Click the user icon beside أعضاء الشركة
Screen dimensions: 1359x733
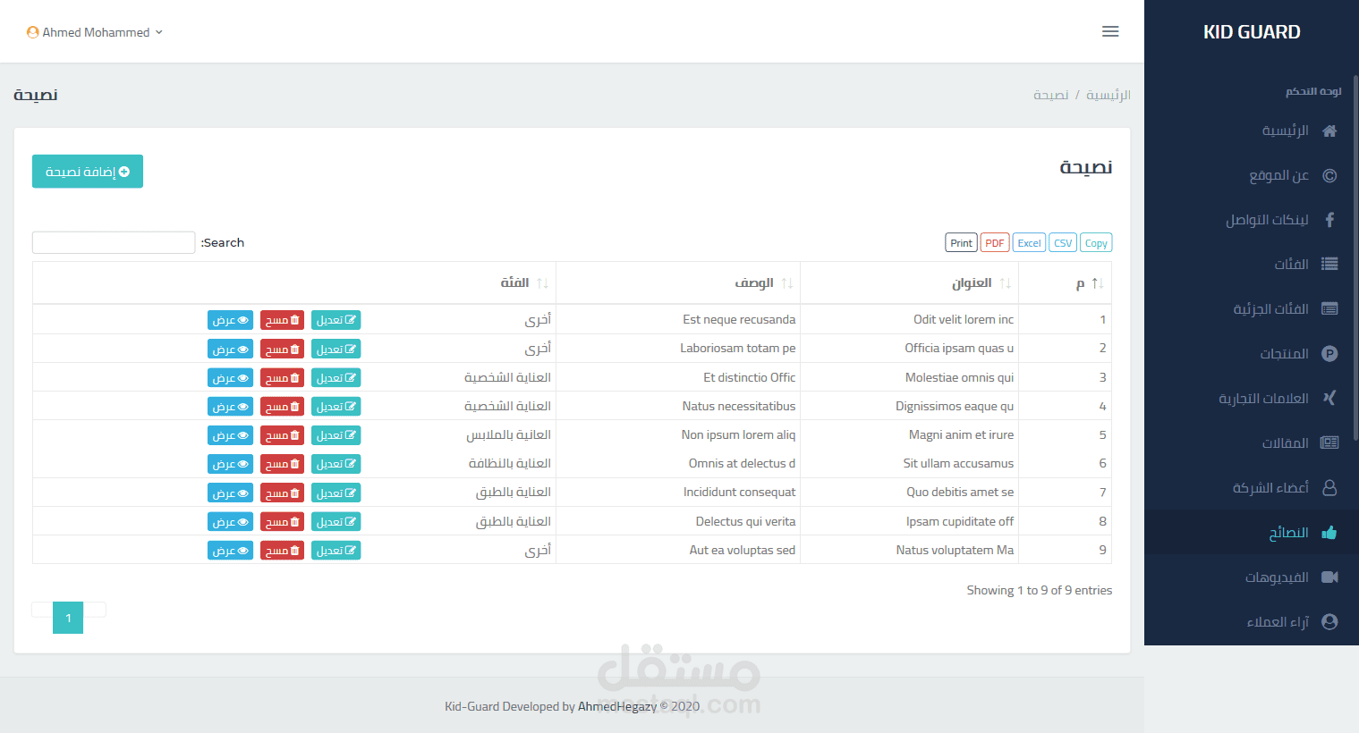[1329, 488]
